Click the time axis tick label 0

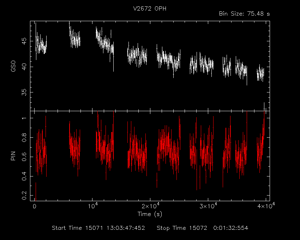pos(35,206)
